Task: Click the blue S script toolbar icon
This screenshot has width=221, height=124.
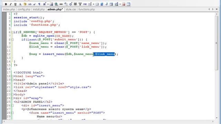Action: pyautogui.click(x=102, y=4)
